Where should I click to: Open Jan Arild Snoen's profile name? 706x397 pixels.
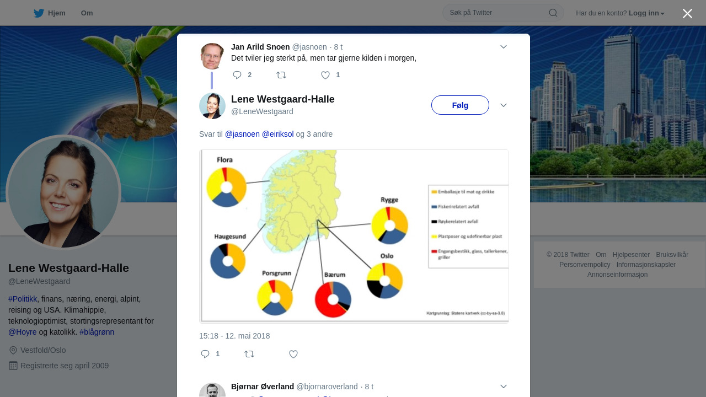[260, 47]
